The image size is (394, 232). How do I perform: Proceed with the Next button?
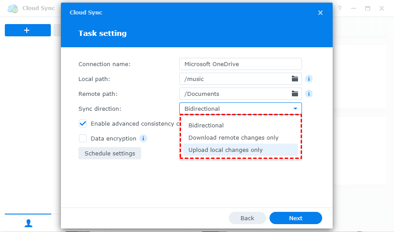295,218
